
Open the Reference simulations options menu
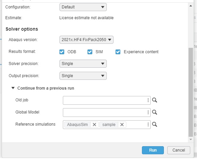click(148, 124)
